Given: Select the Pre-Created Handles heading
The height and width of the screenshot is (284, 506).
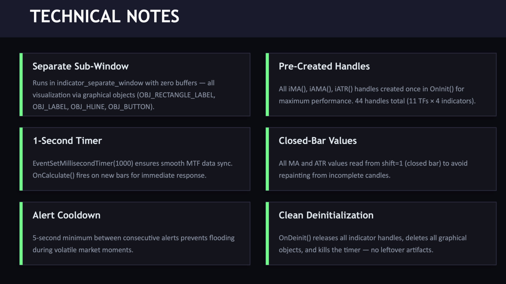Looking at the screenshot, I should tap(324, 66).
